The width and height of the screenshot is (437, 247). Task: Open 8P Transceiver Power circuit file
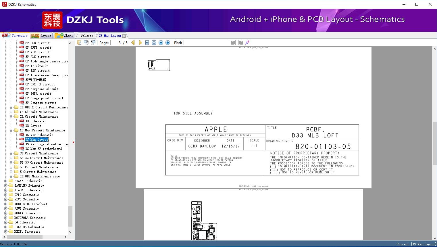[x=47, y=75]
